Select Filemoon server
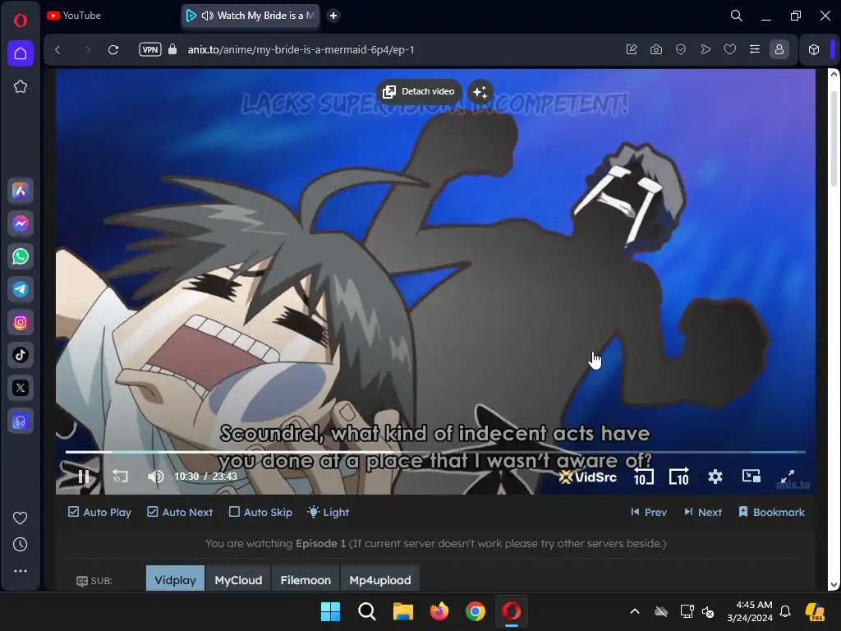This screenshot has height=631, width=841. coord(306,579)
